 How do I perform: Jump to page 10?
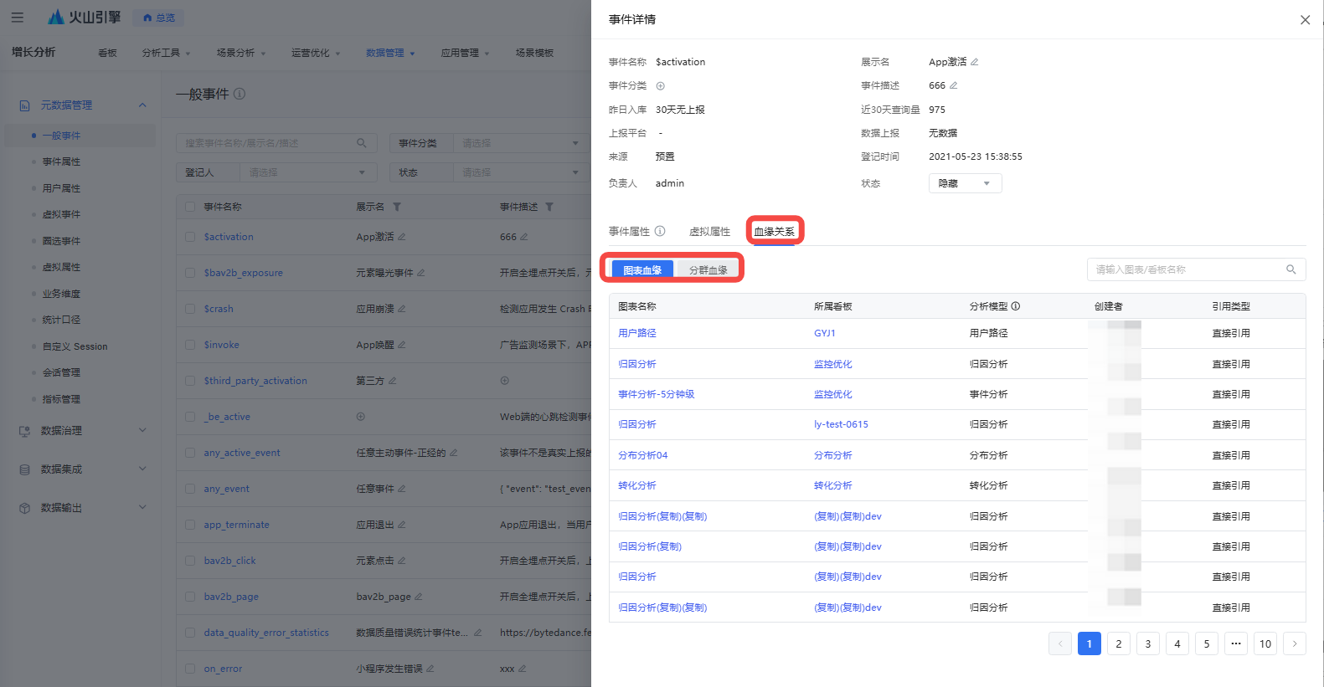tap(1265, 643)
